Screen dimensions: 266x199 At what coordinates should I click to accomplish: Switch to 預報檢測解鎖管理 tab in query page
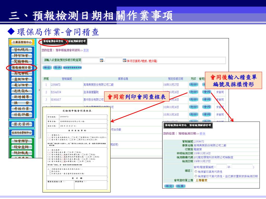[76, 41]
